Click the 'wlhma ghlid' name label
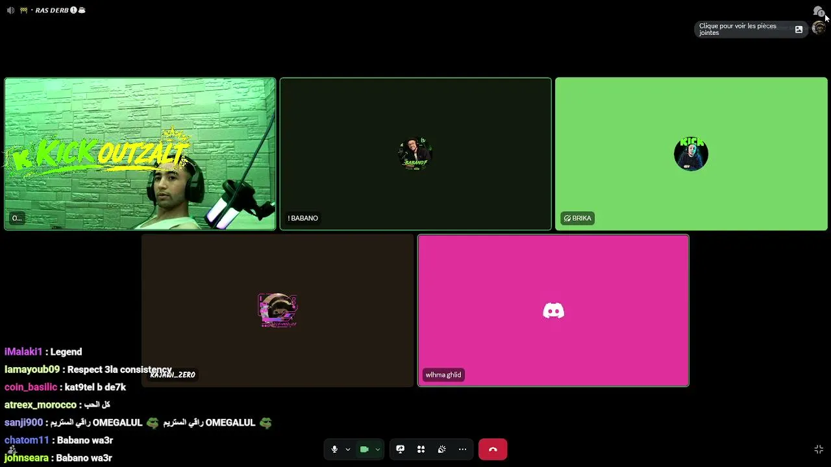Screen dimensions: 831x467 pyautogui.click(x=443, y=375)
